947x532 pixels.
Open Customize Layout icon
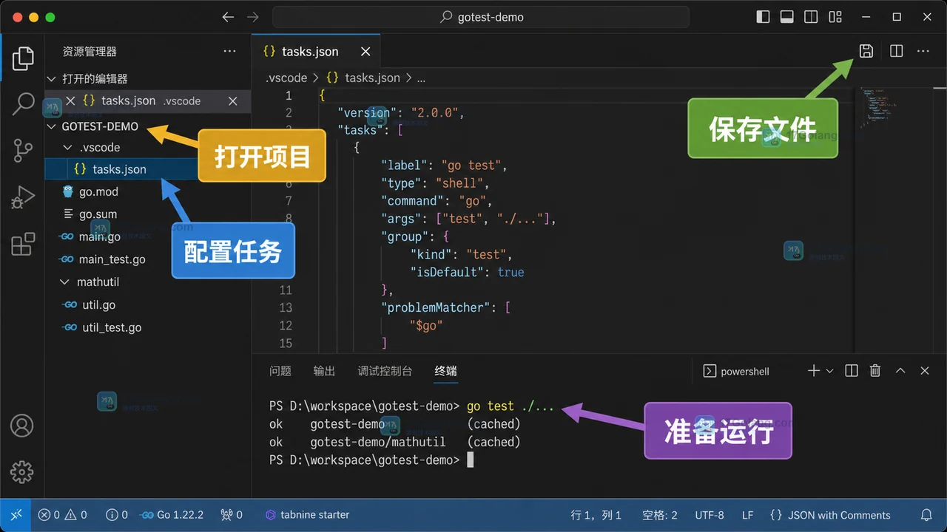(835, 17)
